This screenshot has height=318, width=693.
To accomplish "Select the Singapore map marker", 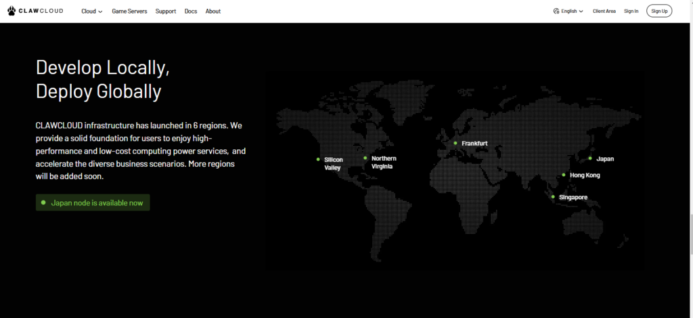I will [553, 196].
